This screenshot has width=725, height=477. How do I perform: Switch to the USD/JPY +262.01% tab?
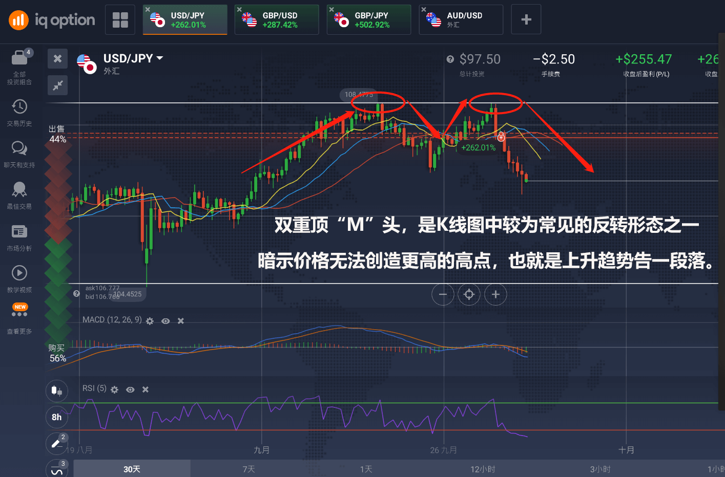(185, 20)
